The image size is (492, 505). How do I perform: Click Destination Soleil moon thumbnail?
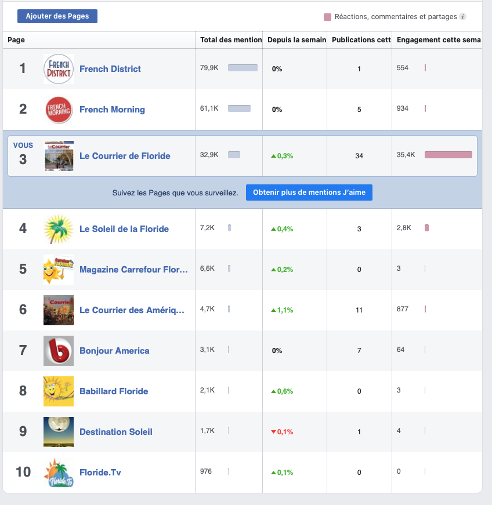click(59, 432)
